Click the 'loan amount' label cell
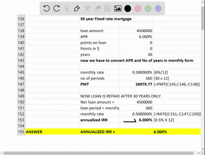Screen dimensions: 205x155 [92, 31]
